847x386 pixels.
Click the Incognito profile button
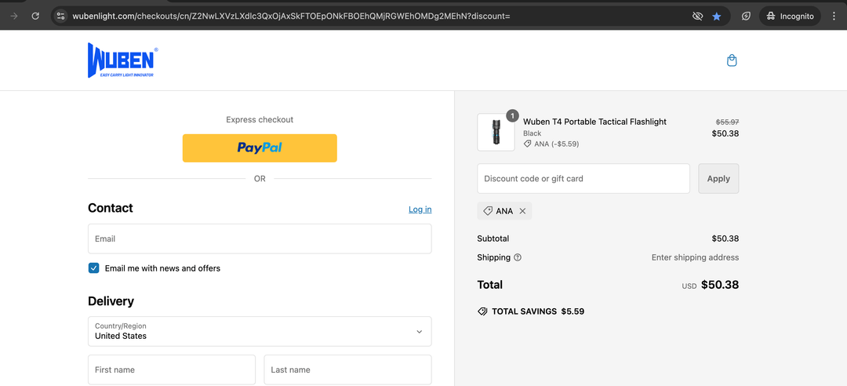[791, 16]
